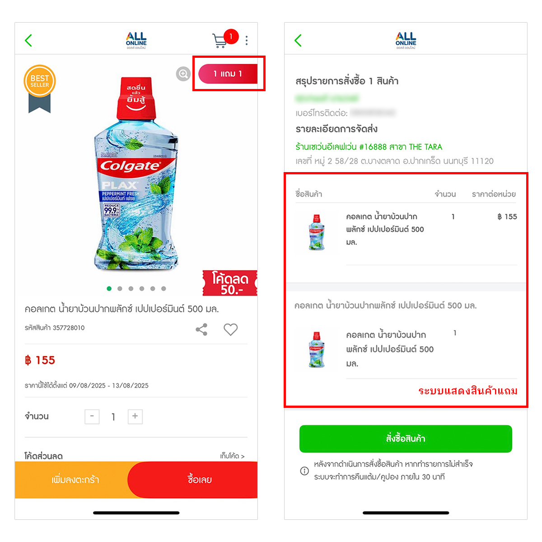Select the second image carousel dot
Viewport: 542px width, 542px height.
pos(120,289)
